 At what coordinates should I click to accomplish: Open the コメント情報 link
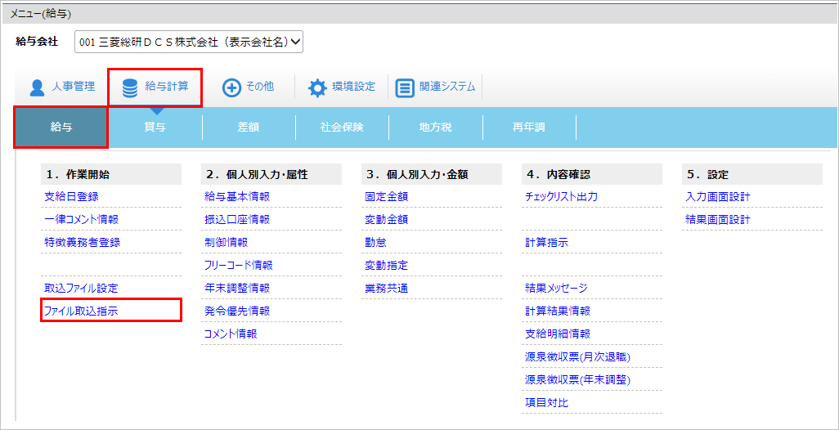tap(231, 334)
